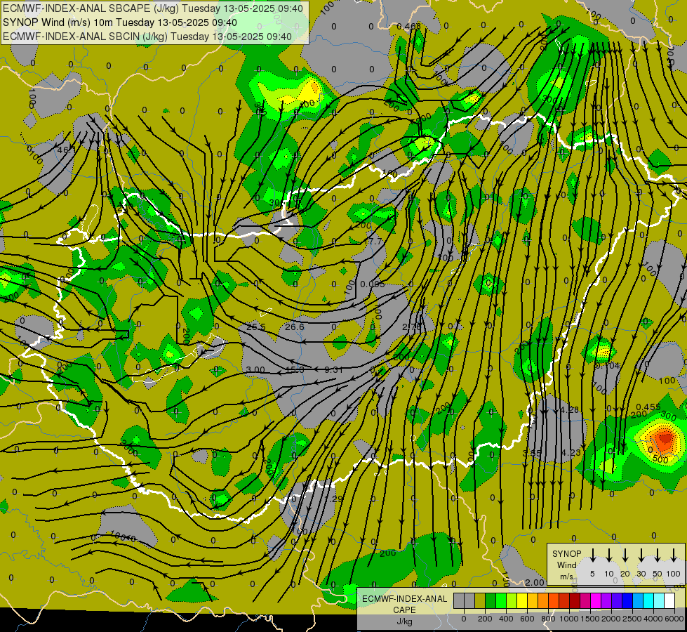Click the 9.31 value on map
Viewport: 687px width, 632px height.
coord(333,370)
